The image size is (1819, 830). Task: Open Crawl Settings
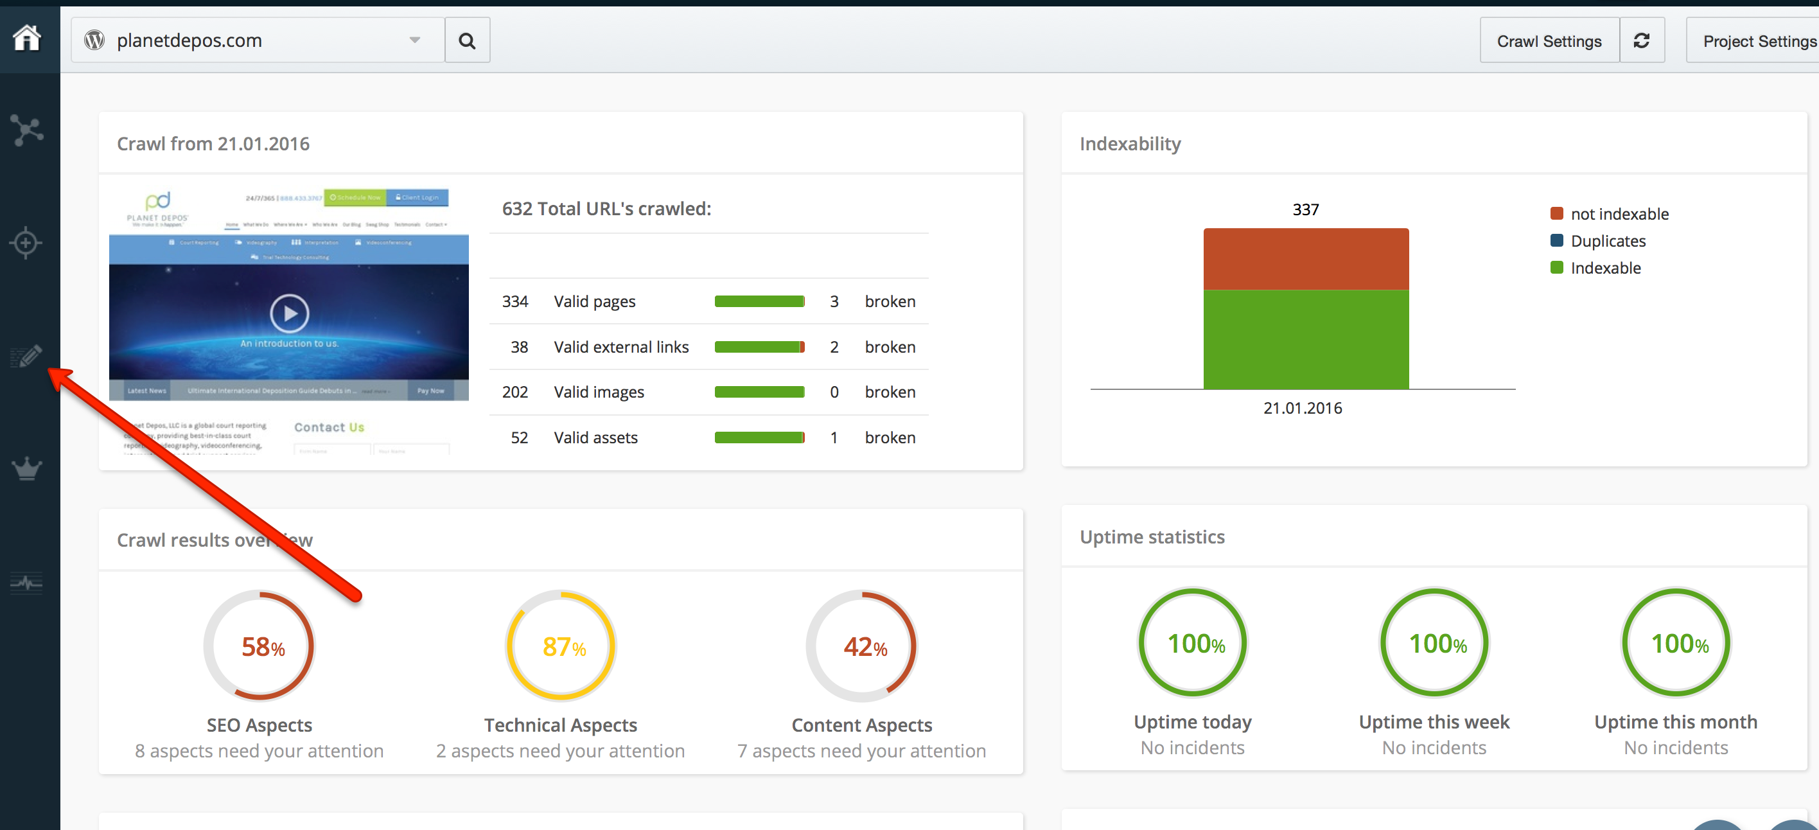coord(1549,40)
